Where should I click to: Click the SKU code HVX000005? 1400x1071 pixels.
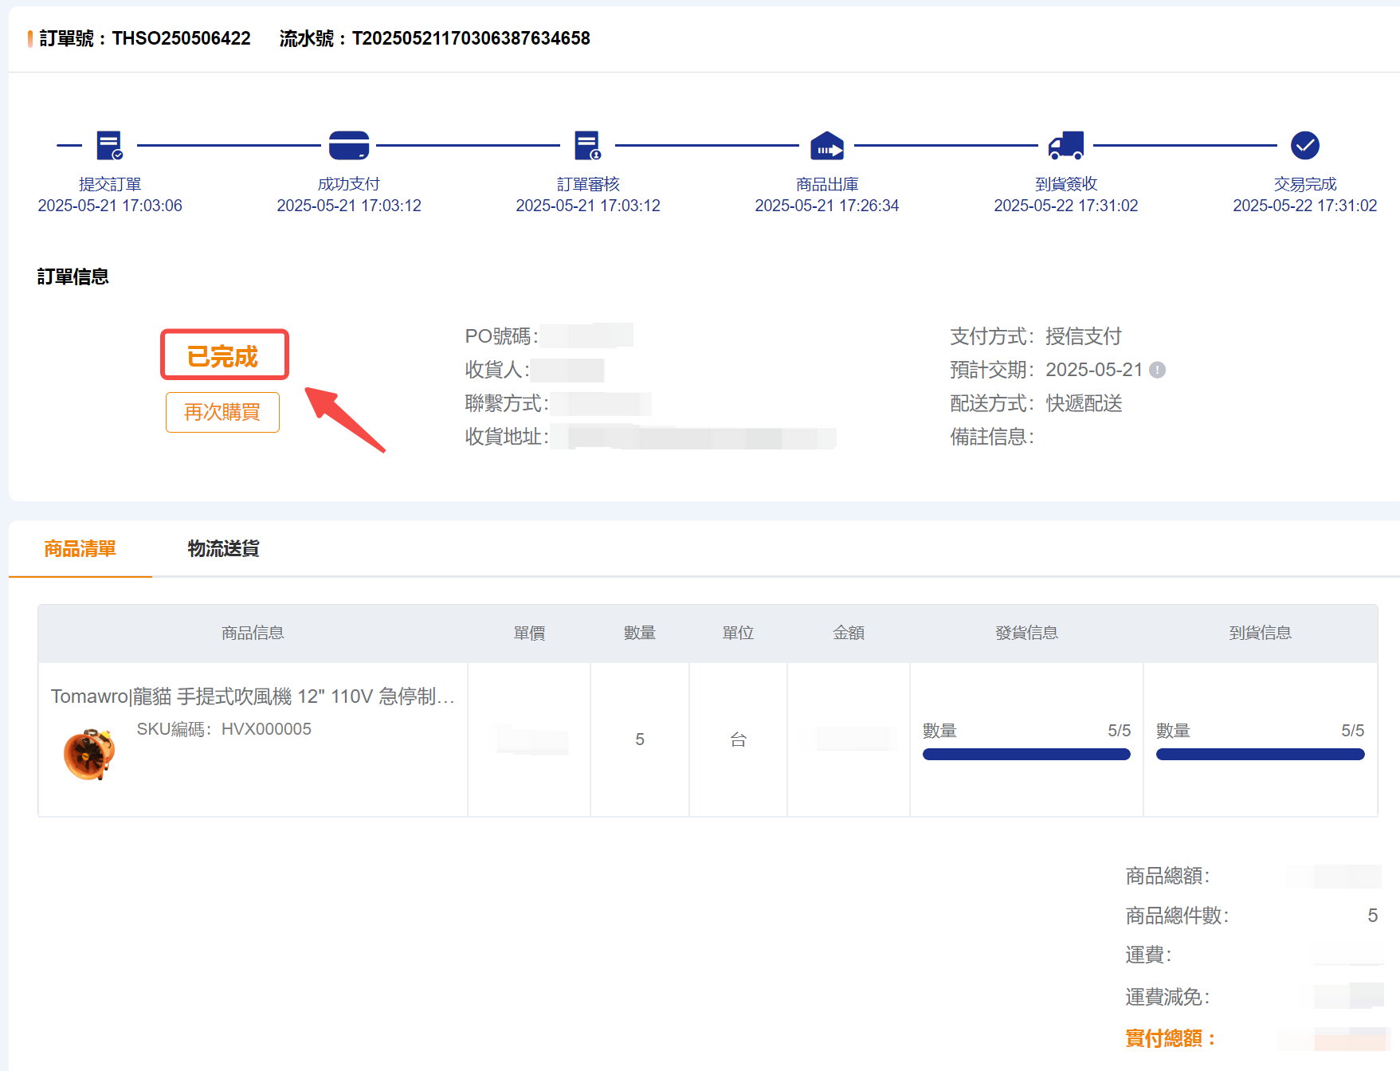point(266,729)
